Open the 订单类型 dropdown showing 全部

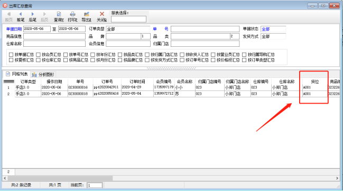(x=128, y=29)
